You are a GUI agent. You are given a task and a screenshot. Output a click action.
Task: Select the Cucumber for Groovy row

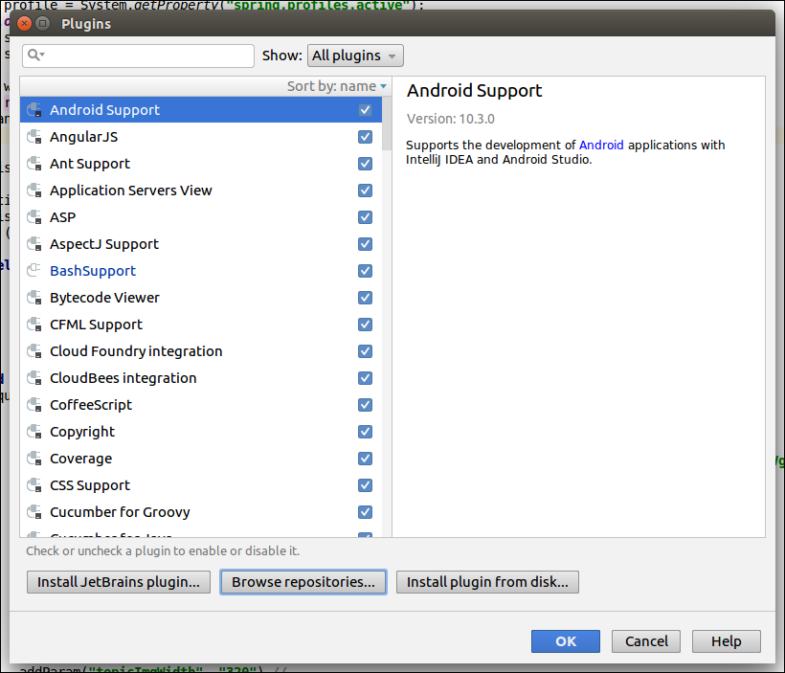click(x=201, y=512)
